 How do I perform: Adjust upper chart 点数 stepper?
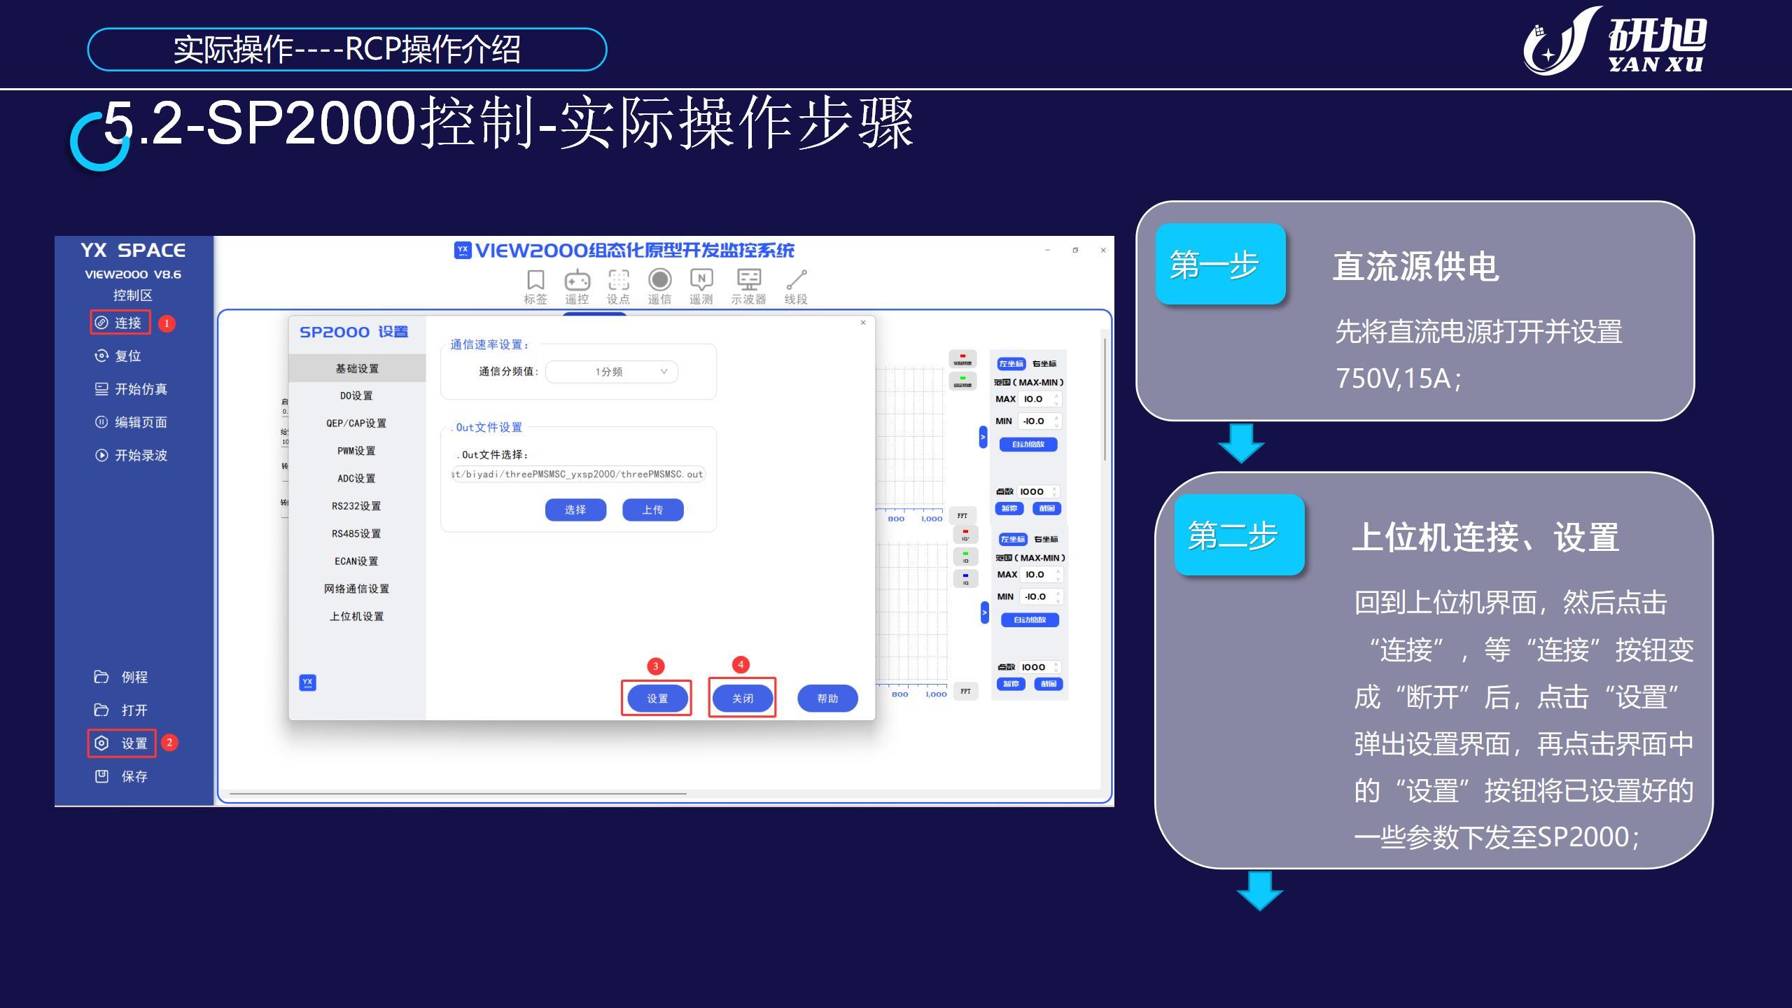[1056, 491]
